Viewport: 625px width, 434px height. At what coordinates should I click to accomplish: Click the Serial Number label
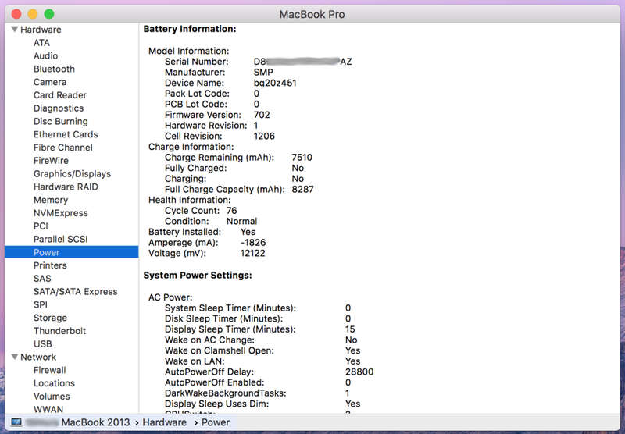(197, 62)
